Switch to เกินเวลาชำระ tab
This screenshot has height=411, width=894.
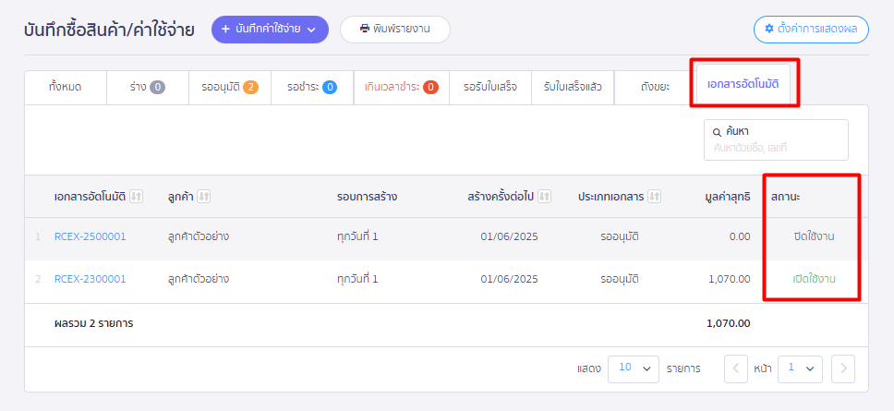(x=402, y=88)
